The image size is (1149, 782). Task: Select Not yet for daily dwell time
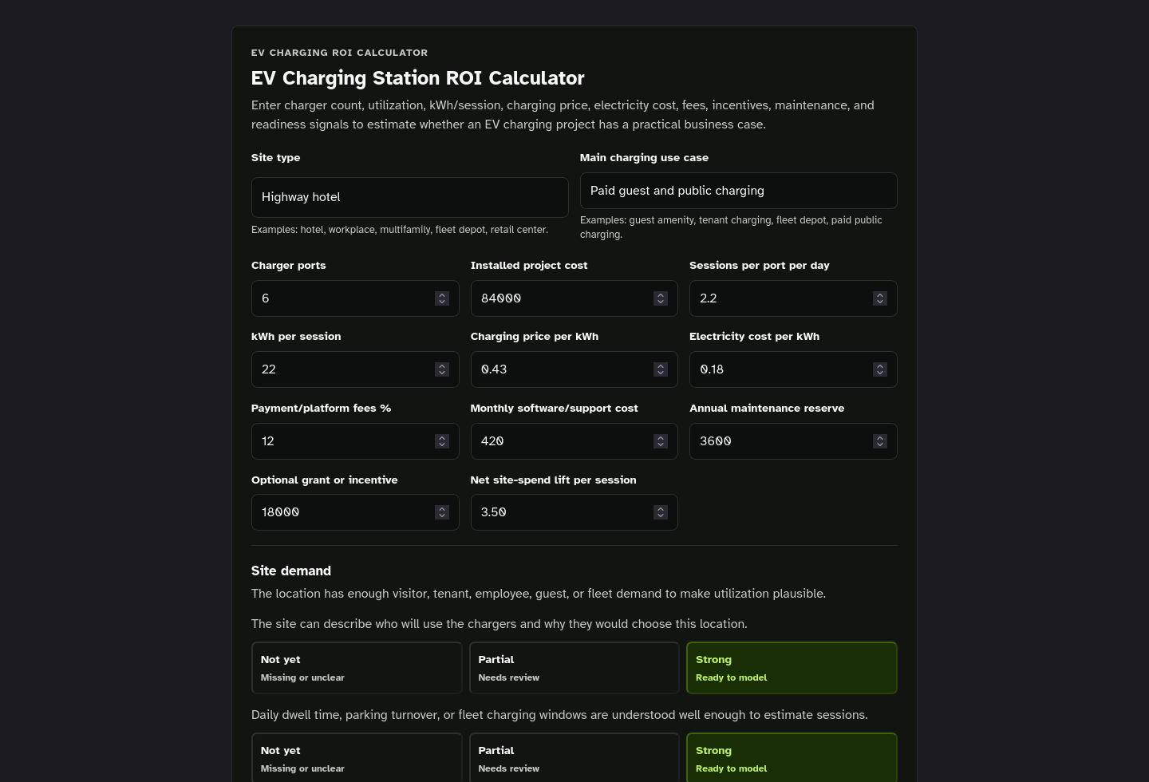[357, 757]
